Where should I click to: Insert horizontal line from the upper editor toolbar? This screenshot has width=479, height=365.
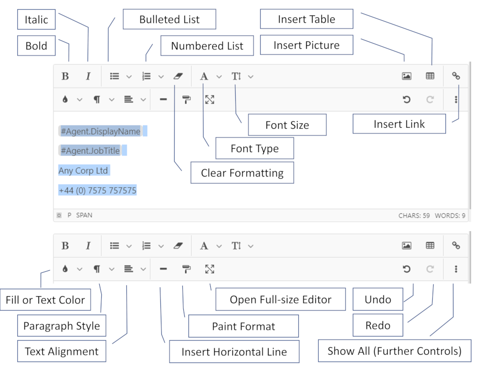[x=163, y=99]
